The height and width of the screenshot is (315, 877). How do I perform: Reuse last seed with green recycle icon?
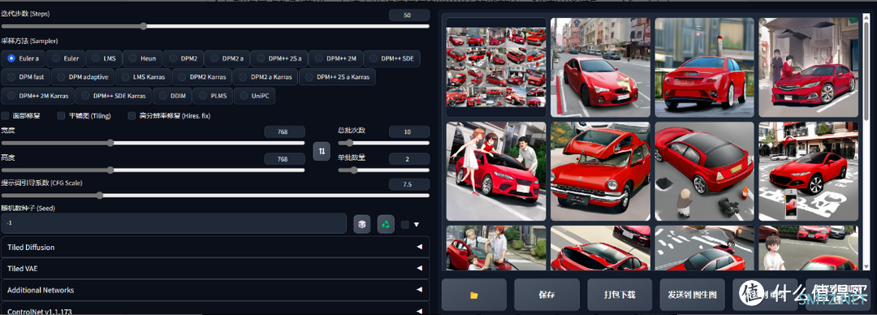[x=386, y=224]
